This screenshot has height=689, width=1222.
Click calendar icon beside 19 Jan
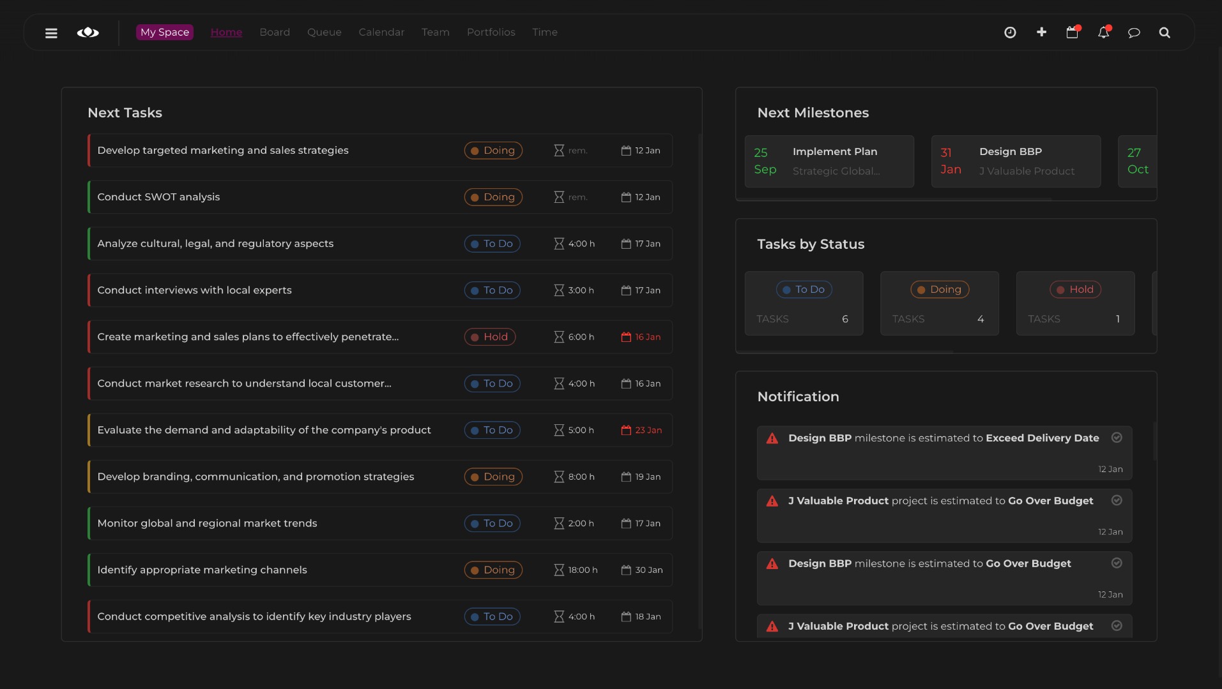[626, 477]
